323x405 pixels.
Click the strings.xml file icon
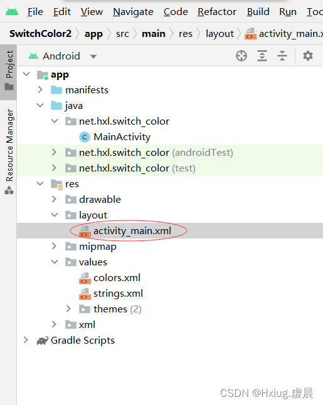(85, 294)
